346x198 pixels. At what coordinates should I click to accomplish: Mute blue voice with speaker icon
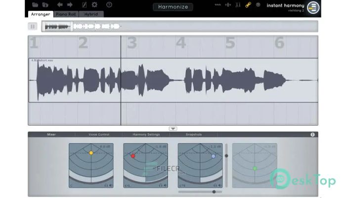[220, 185]
